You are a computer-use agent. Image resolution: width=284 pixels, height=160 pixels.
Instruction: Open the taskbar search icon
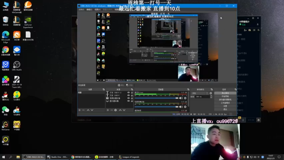(11, 157)
